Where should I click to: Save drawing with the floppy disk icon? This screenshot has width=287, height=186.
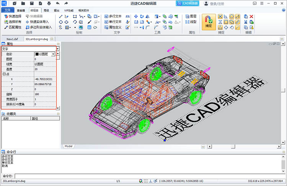click(32, 3)
